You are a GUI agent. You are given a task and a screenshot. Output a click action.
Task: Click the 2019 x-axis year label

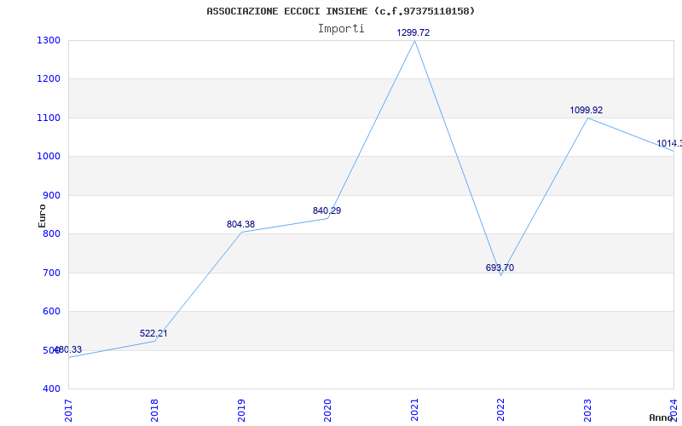click(241, 411)
